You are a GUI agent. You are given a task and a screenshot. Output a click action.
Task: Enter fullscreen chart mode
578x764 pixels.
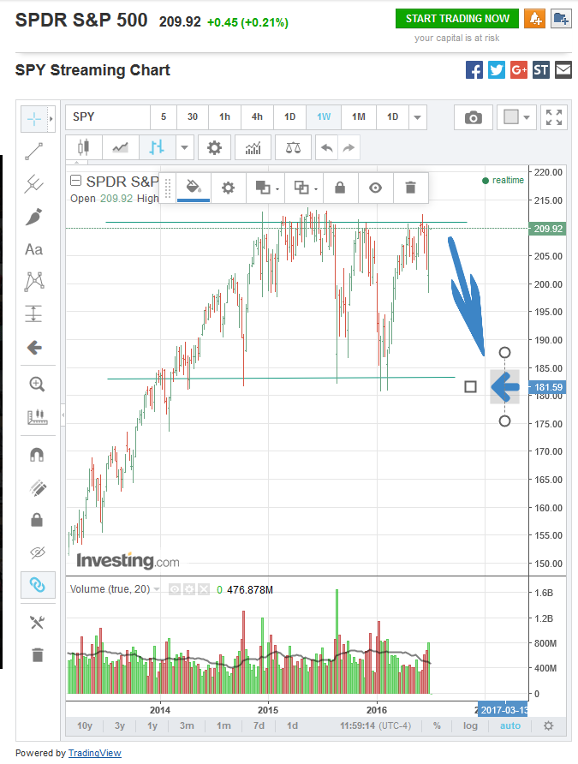point(554,117)
